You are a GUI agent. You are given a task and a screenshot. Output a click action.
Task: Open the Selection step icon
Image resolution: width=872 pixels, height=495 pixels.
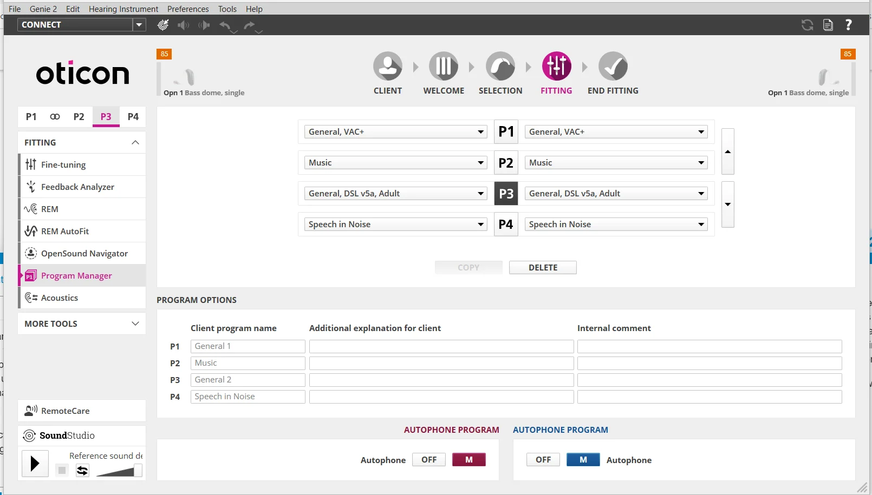point(500,67)
